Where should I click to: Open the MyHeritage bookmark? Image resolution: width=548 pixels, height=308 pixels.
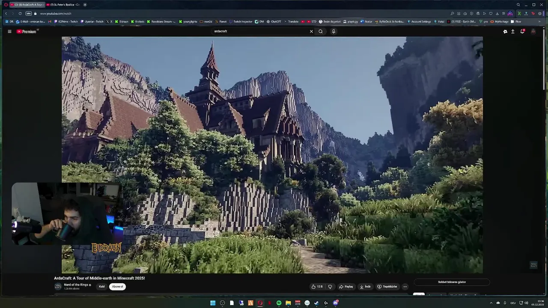pyautogui.click(x=500, y=21)
